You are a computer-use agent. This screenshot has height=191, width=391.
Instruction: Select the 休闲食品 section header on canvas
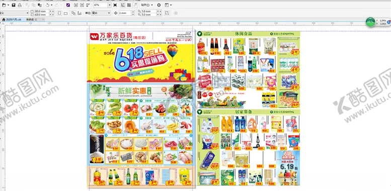point(249,34)
